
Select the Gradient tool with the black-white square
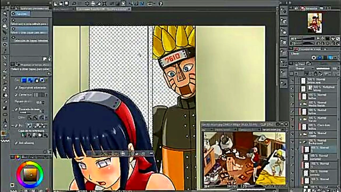click(5, 108)
